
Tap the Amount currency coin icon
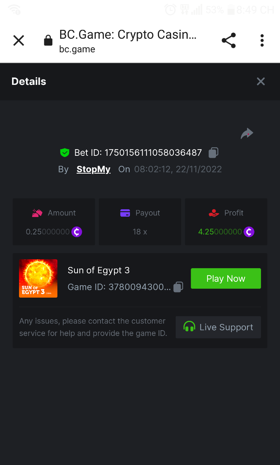tap(77, 232)
